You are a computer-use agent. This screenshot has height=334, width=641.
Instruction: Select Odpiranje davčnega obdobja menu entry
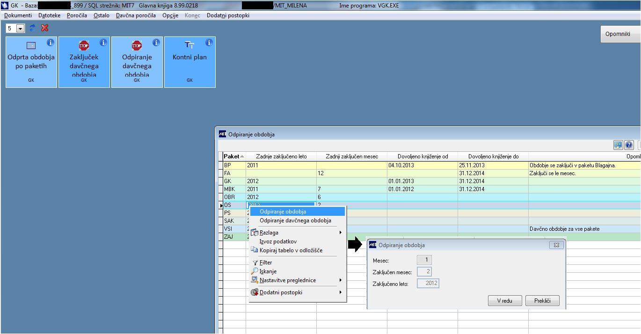295,220
